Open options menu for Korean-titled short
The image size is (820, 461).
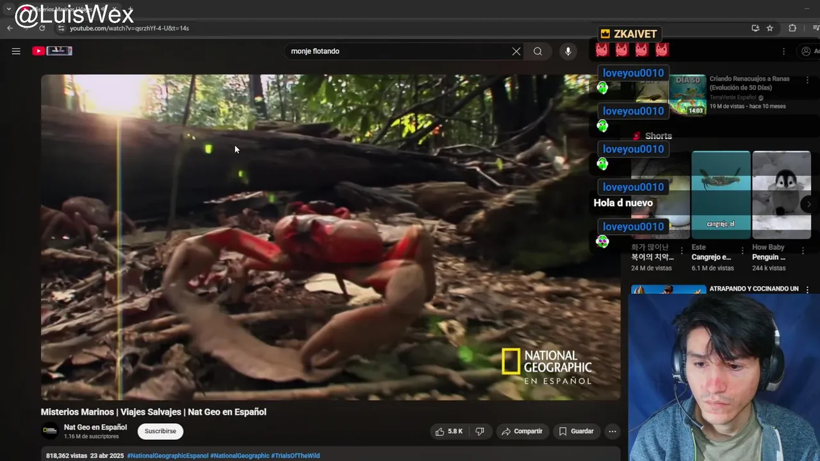point(682,250)
